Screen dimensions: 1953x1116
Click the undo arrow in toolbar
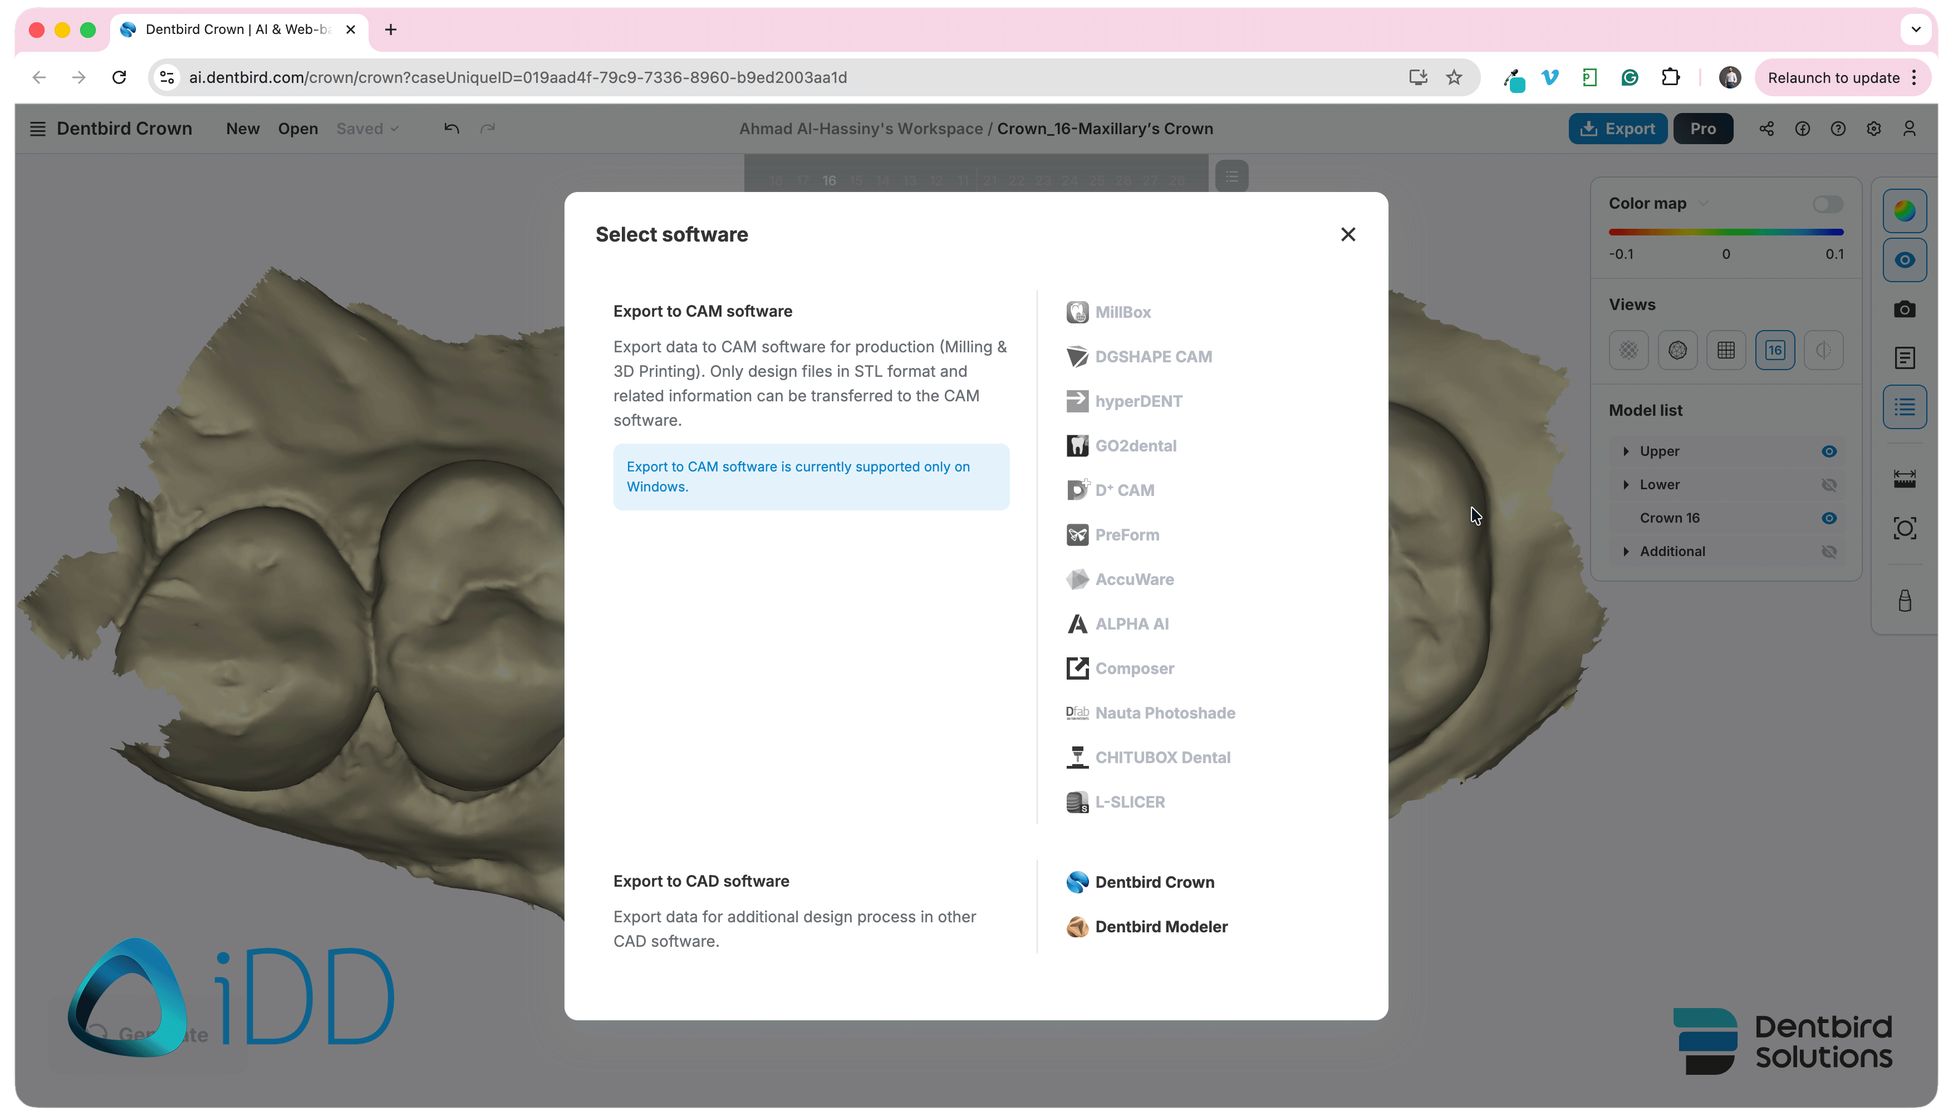click(x=452, y=129)
